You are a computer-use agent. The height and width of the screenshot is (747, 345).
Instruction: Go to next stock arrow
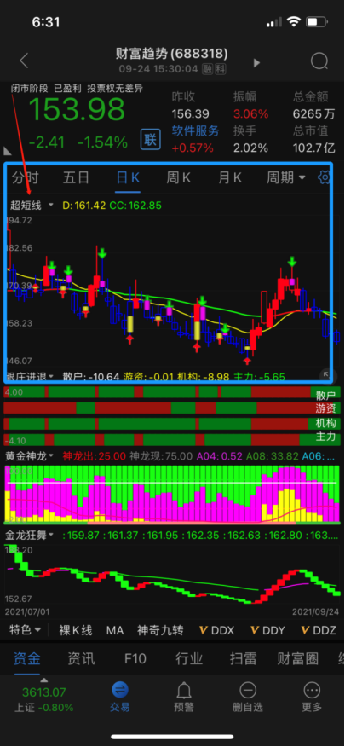point(257,62)
